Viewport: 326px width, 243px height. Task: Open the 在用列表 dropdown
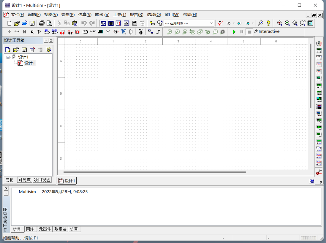coord(212,23)
